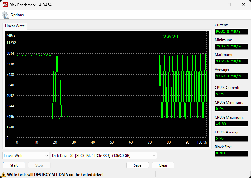Screen dimensions: 251x178
Task: Click the Current: label
Action: pos(221,25)
